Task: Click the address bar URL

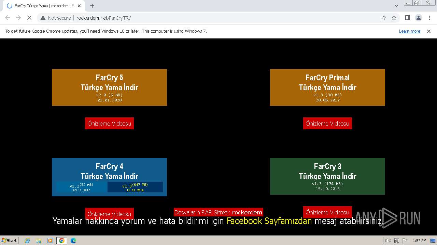Action: [x=103, y=18]
